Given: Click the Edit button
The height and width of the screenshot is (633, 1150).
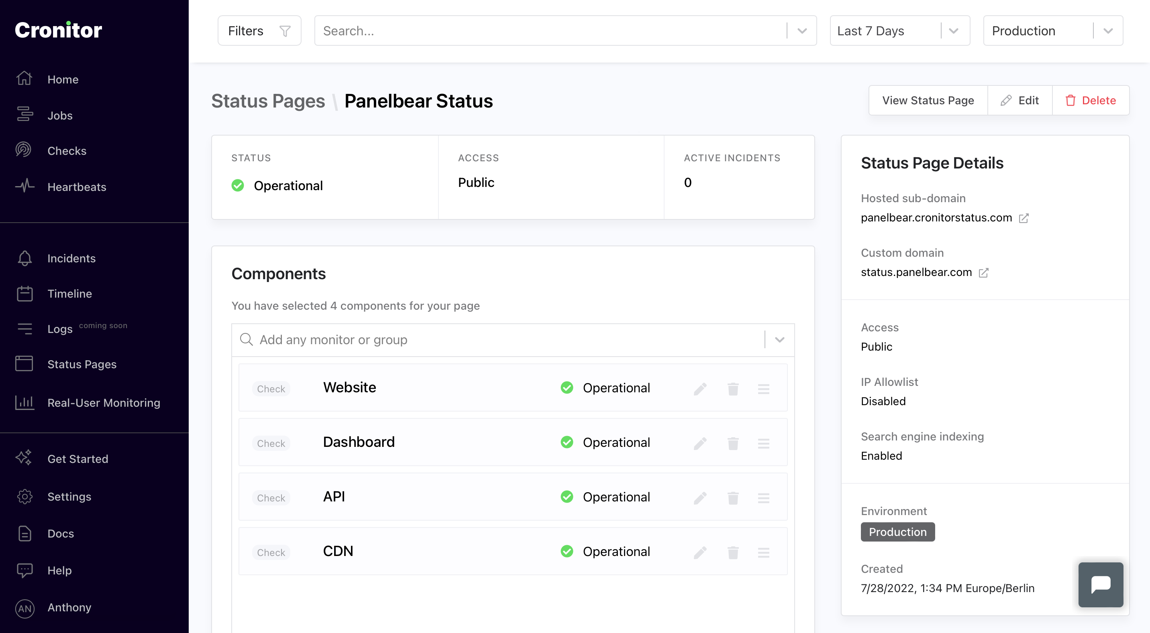Looking at the screenshot, I should tap(1020, 100).
